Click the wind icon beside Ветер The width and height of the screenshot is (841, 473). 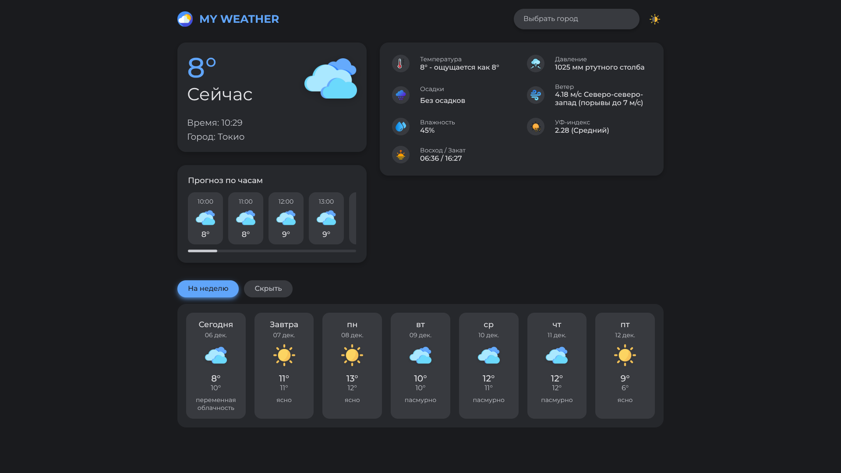click(x=535, y=95)
